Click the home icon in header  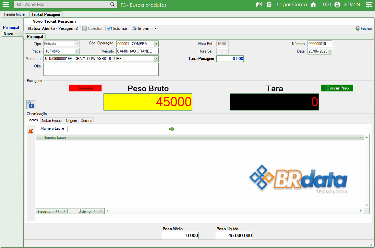coord(313,5)
